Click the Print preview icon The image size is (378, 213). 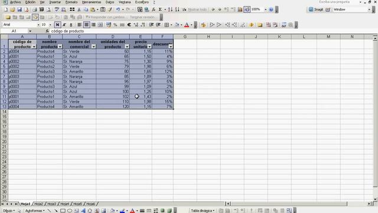48,9
